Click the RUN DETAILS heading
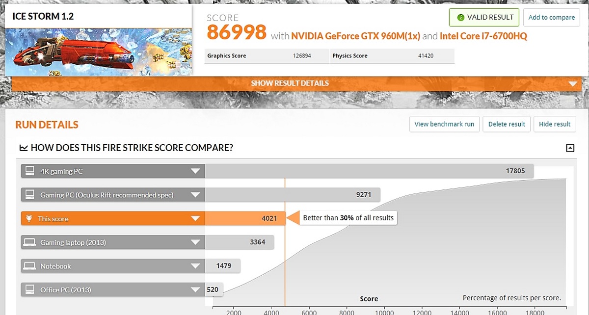This screenshot has width=589, height=315. click(x=47, y=125)
